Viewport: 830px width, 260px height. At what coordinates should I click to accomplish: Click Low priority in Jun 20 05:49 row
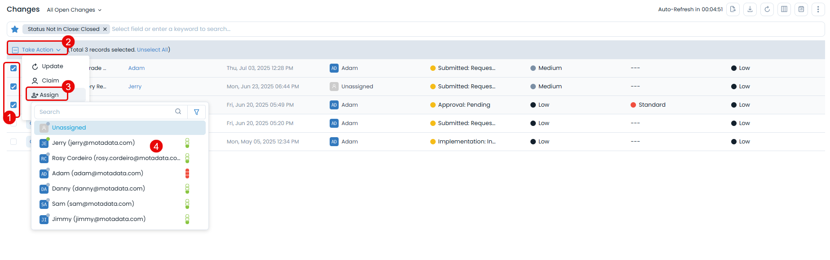(x=540, y=105)
